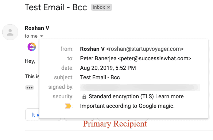Open the Learn more encryption link

click(169, 97)
